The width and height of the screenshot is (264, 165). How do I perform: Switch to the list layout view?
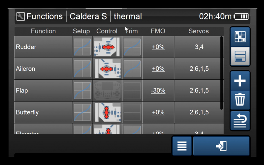(240, 56)
